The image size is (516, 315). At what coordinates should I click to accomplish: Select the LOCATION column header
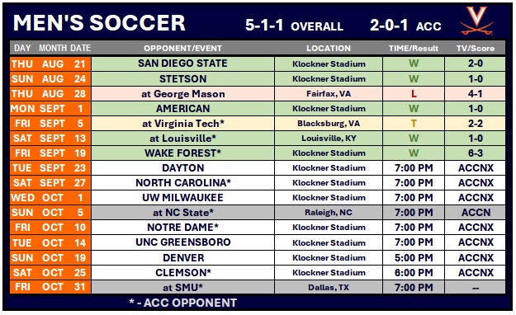point(329,49)
